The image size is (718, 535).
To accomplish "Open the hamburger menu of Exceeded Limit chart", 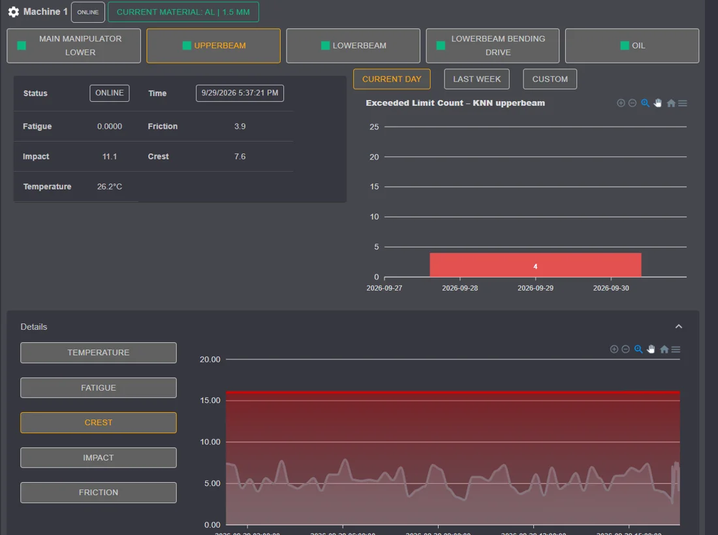I will tap(683, 103).
